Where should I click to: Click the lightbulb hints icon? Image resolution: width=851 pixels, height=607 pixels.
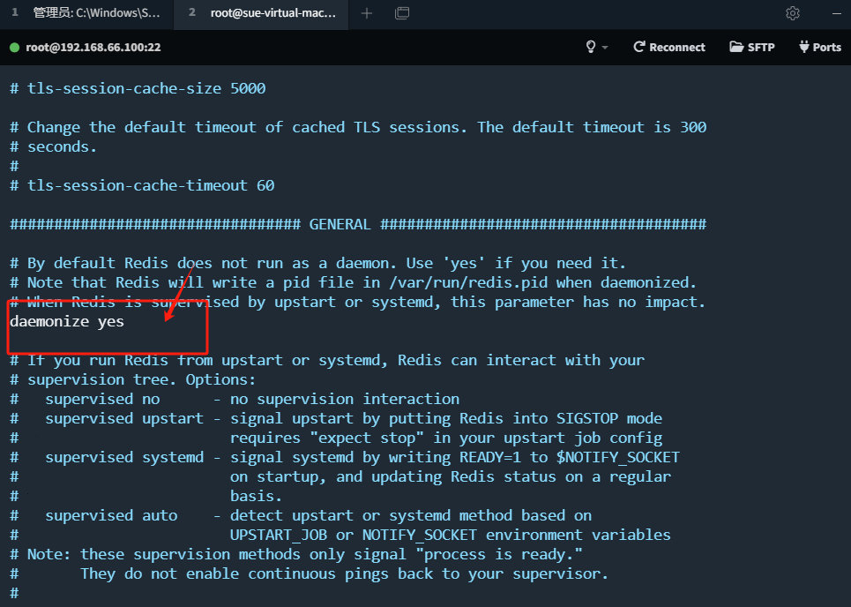pos(591,47)
